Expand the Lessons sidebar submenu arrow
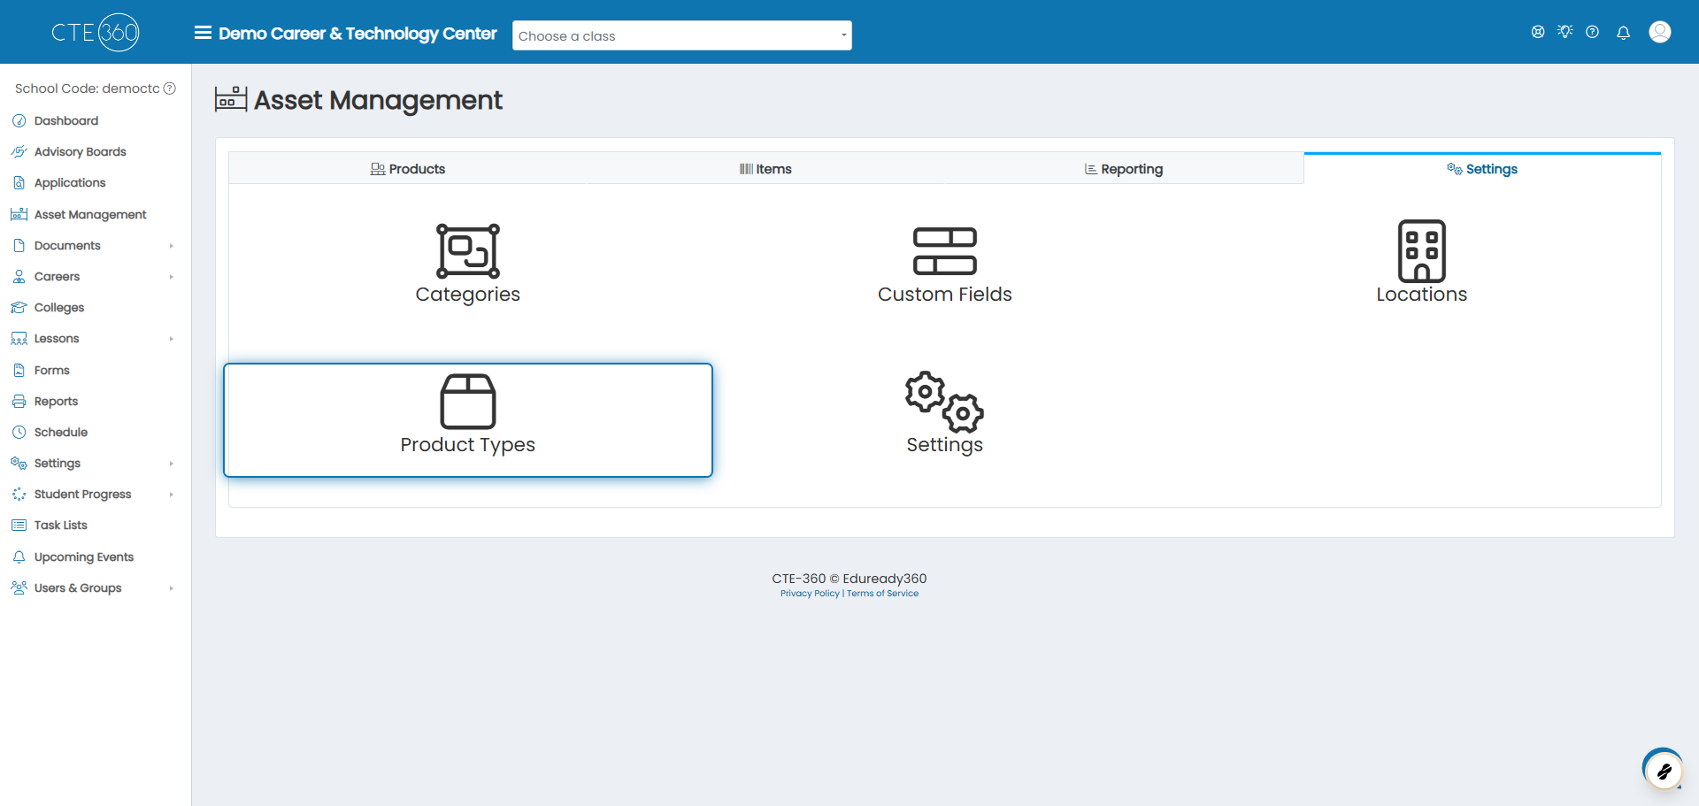Screen dimensions: 1699x806 [172, 339]
